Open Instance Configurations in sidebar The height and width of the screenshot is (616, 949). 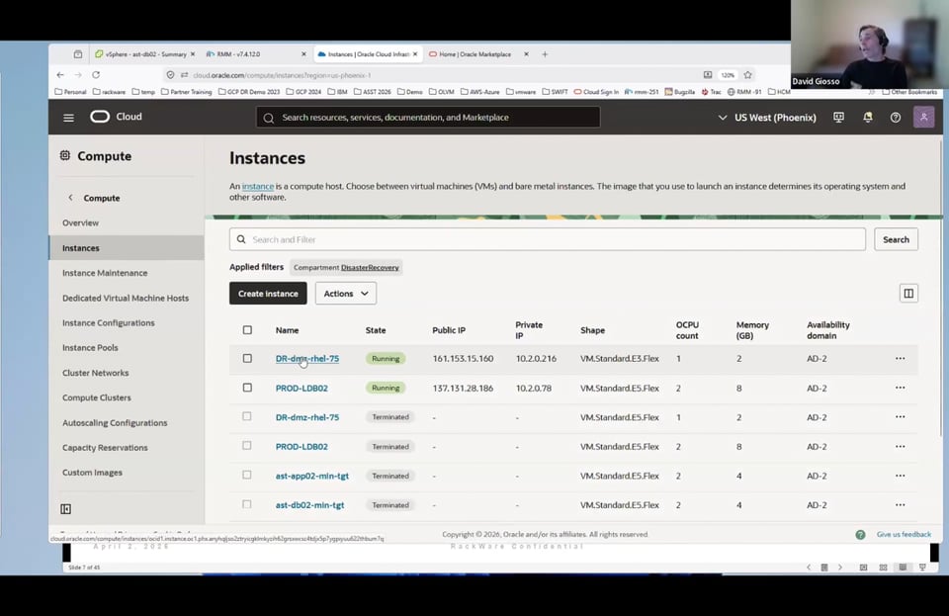(109, 322)
